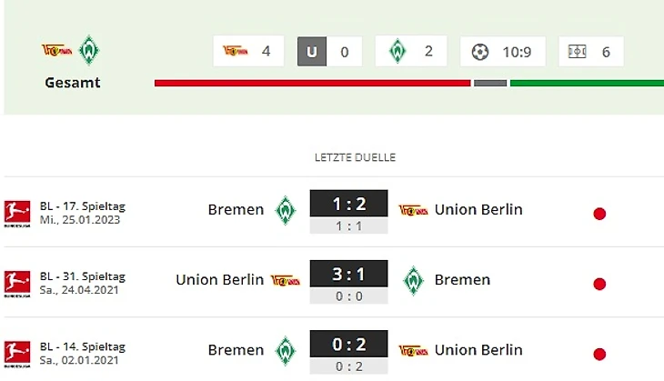The width and height of the screenshot is (664, 381).
Task: Click Bundesliga logo for 31. Spieltag match
Action: coord(18,282)
